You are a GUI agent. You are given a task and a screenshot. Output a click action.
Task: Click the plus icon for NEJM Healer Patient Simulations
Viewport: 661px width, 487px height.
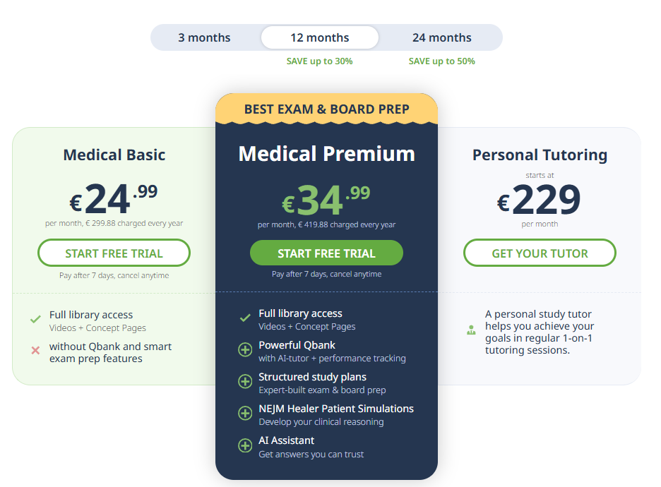[244, 413]
